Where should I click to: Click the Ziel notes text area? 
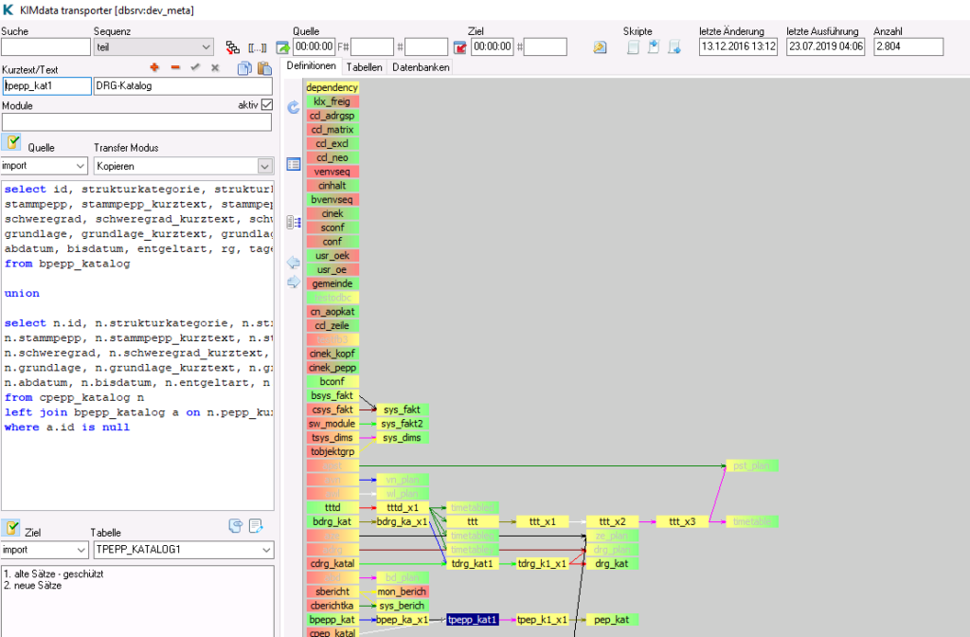pyautogui.click(x=137, y=601)
